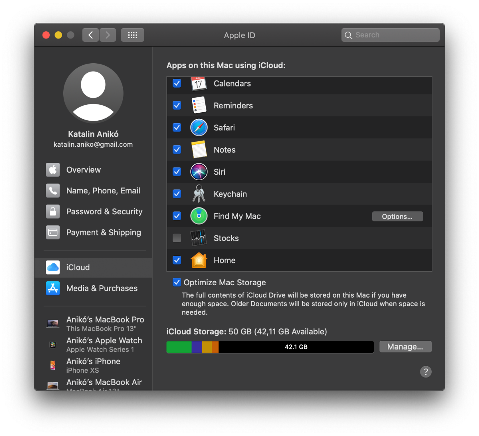Turn off Reminders iCloud sync checkbox
Screen dimensions: 479x436
pyautogui.click(x=177, y=105)
